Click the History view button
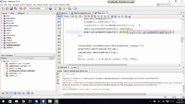185x104 pixels. tap(66, 16)
